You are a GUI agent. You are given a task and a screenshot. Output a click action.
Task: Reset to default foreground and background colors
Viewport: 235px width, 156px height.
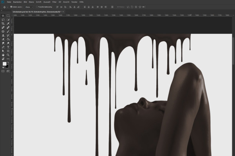coord(3,67)
